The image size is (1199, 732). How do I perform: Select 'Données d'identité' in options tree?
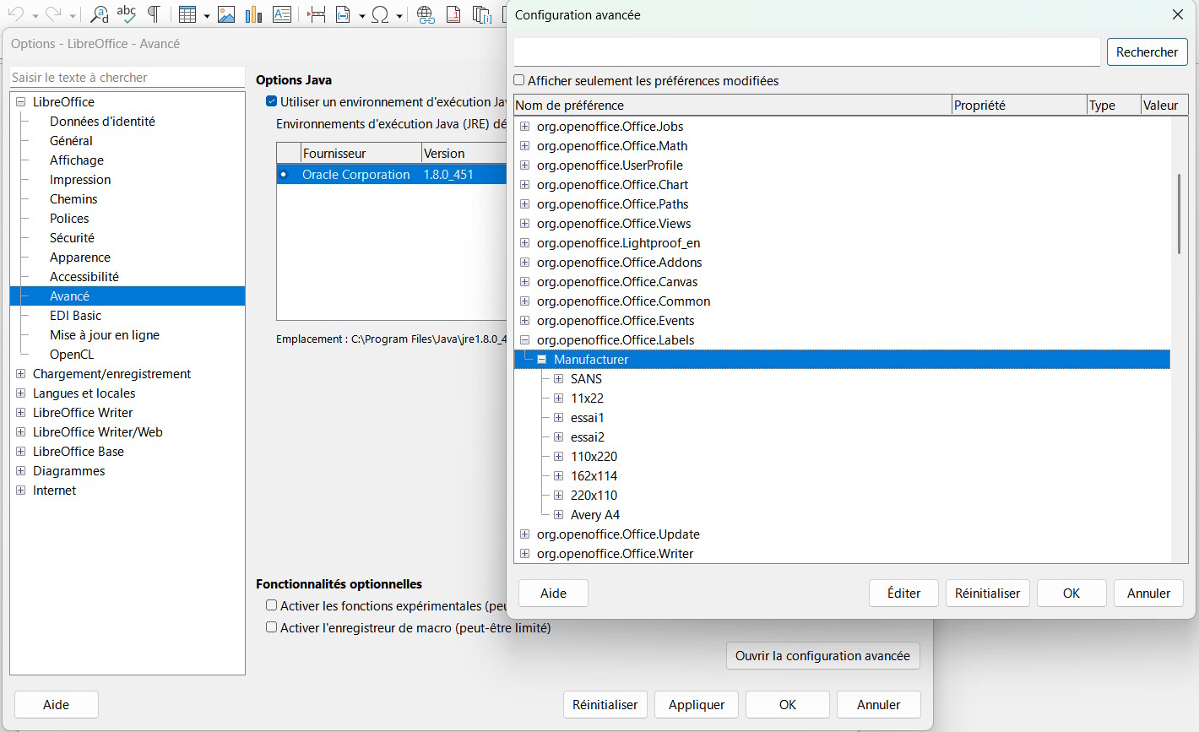102,121
